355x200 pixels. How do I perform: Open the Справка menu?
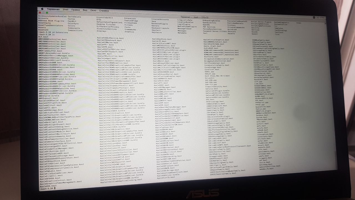(104, 11)
